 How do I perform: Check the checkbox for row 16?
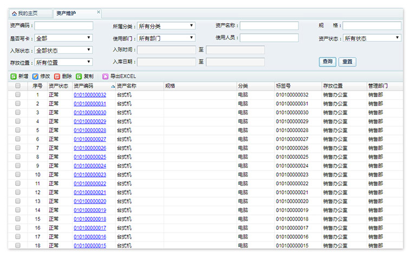[x=18, y=228]
